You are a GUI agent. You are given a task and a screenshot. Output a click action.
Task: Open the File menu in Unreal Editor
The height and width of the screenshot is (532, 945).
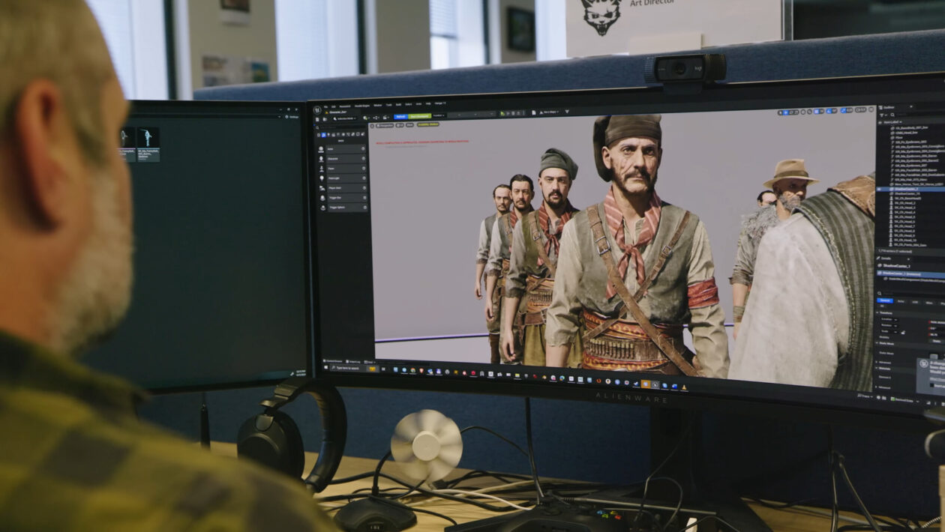click(x=325, y=106)
